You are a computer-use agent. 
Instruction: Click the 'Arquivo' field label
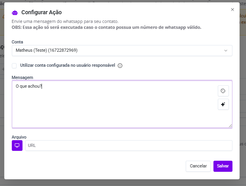[x=19, y=137]
